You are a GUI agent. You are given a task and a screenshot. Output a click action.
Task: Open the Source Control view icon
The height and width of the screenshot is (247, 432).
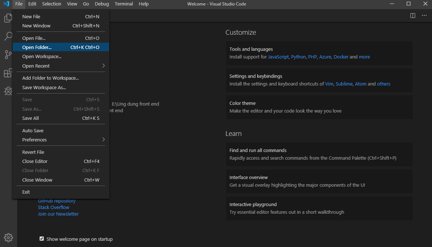click(x=8, y=54)
